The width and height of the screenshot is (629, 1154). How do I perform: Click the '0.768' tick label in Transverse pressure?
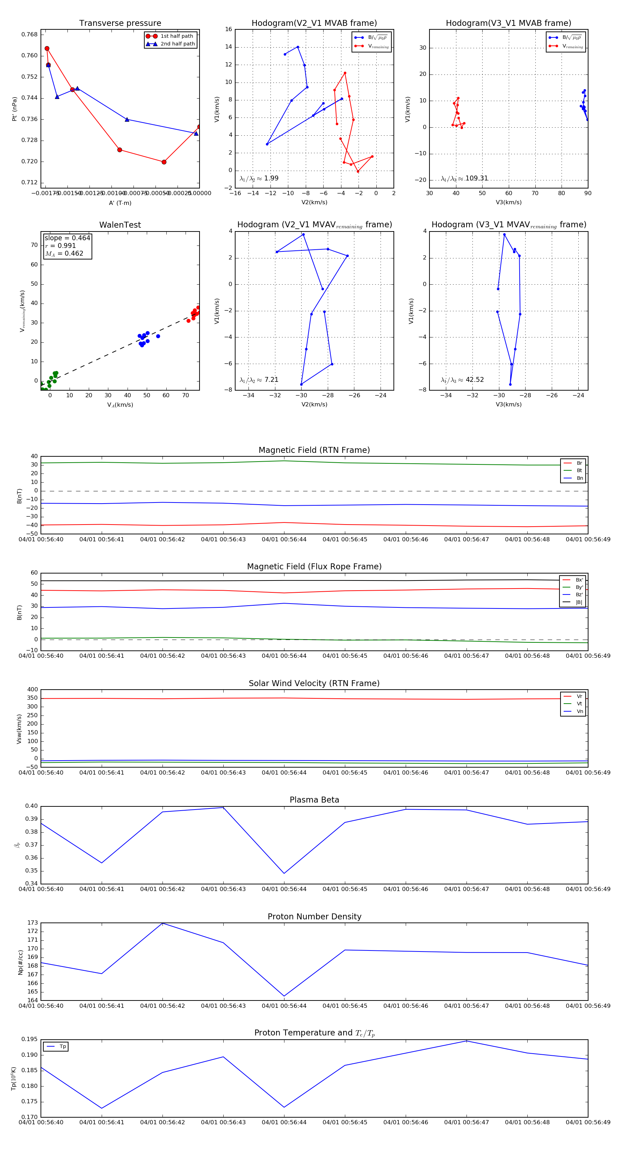pyautogui.click(x=30, y=35)
